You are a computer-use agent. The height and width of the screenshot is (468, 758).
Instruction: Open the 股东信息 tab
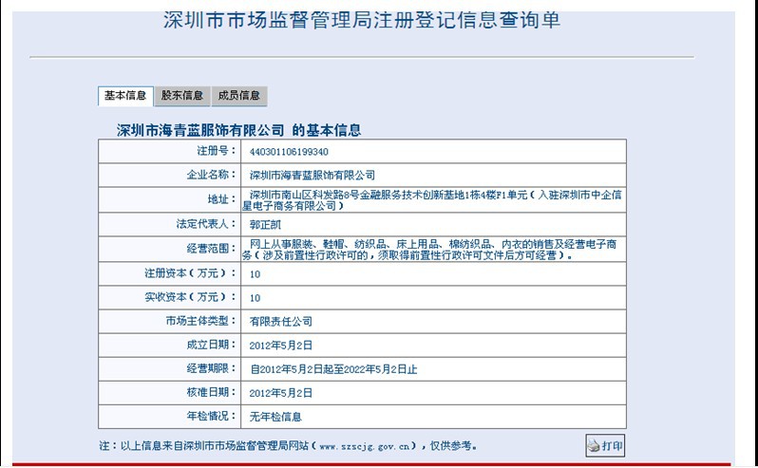[x=181, y=96]
